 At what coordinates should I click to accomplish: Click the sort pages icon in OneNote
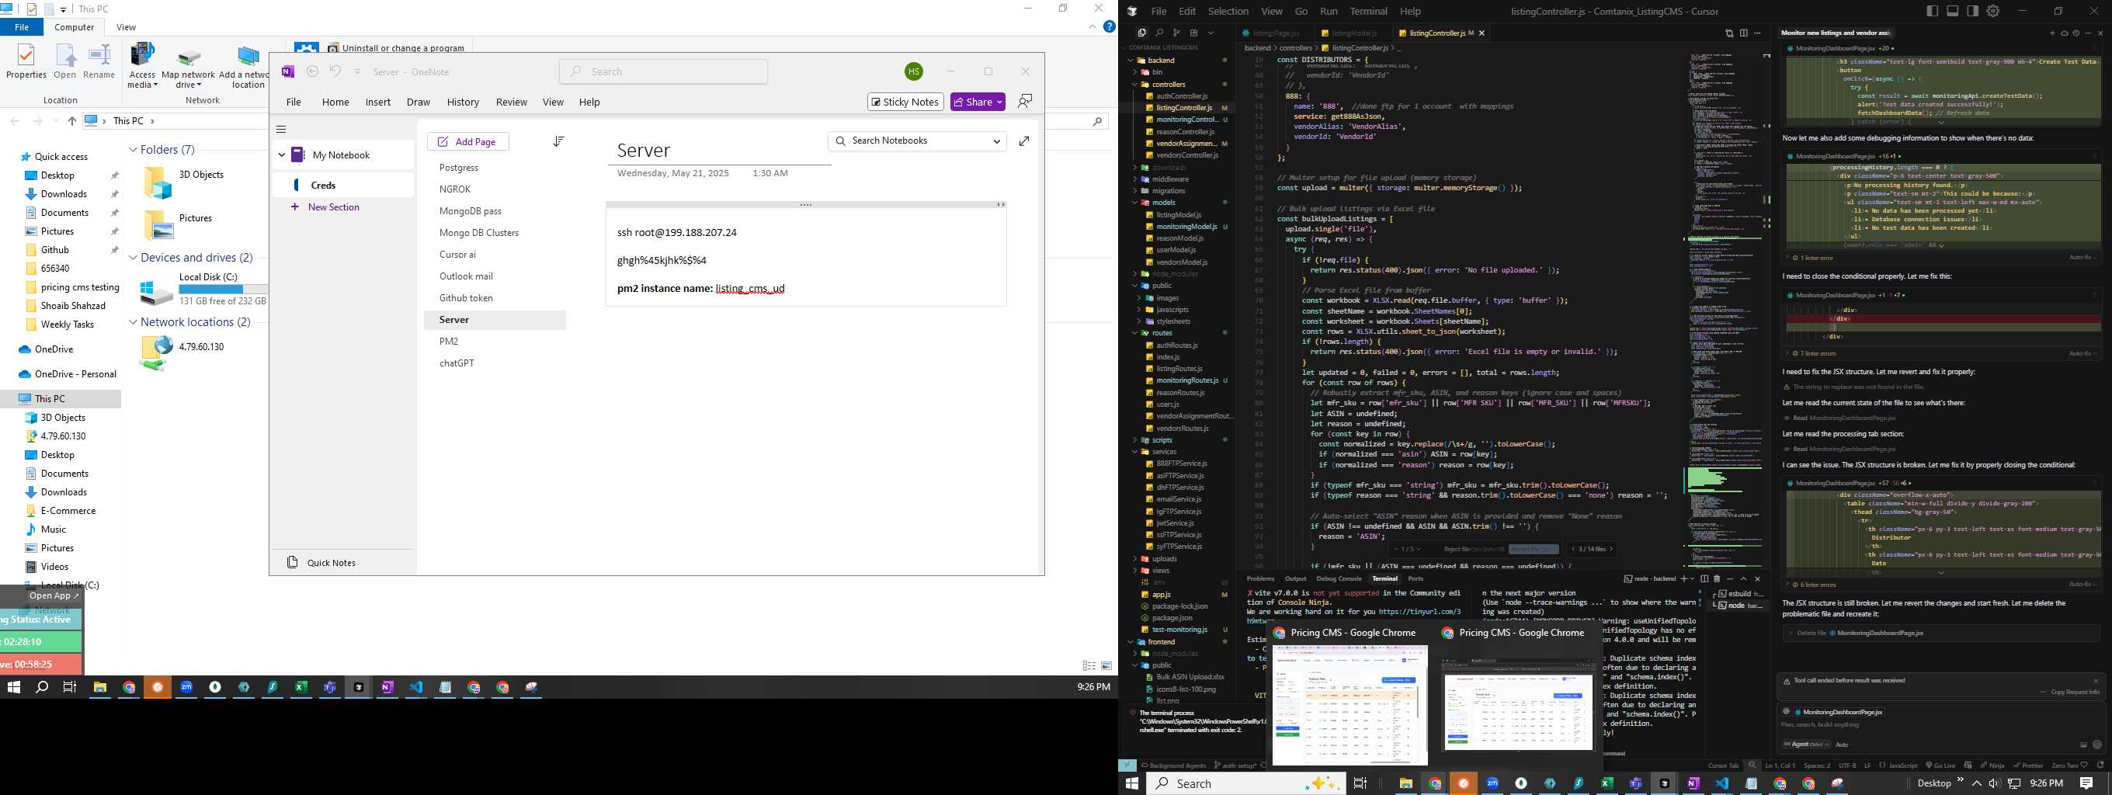point(558,142)
